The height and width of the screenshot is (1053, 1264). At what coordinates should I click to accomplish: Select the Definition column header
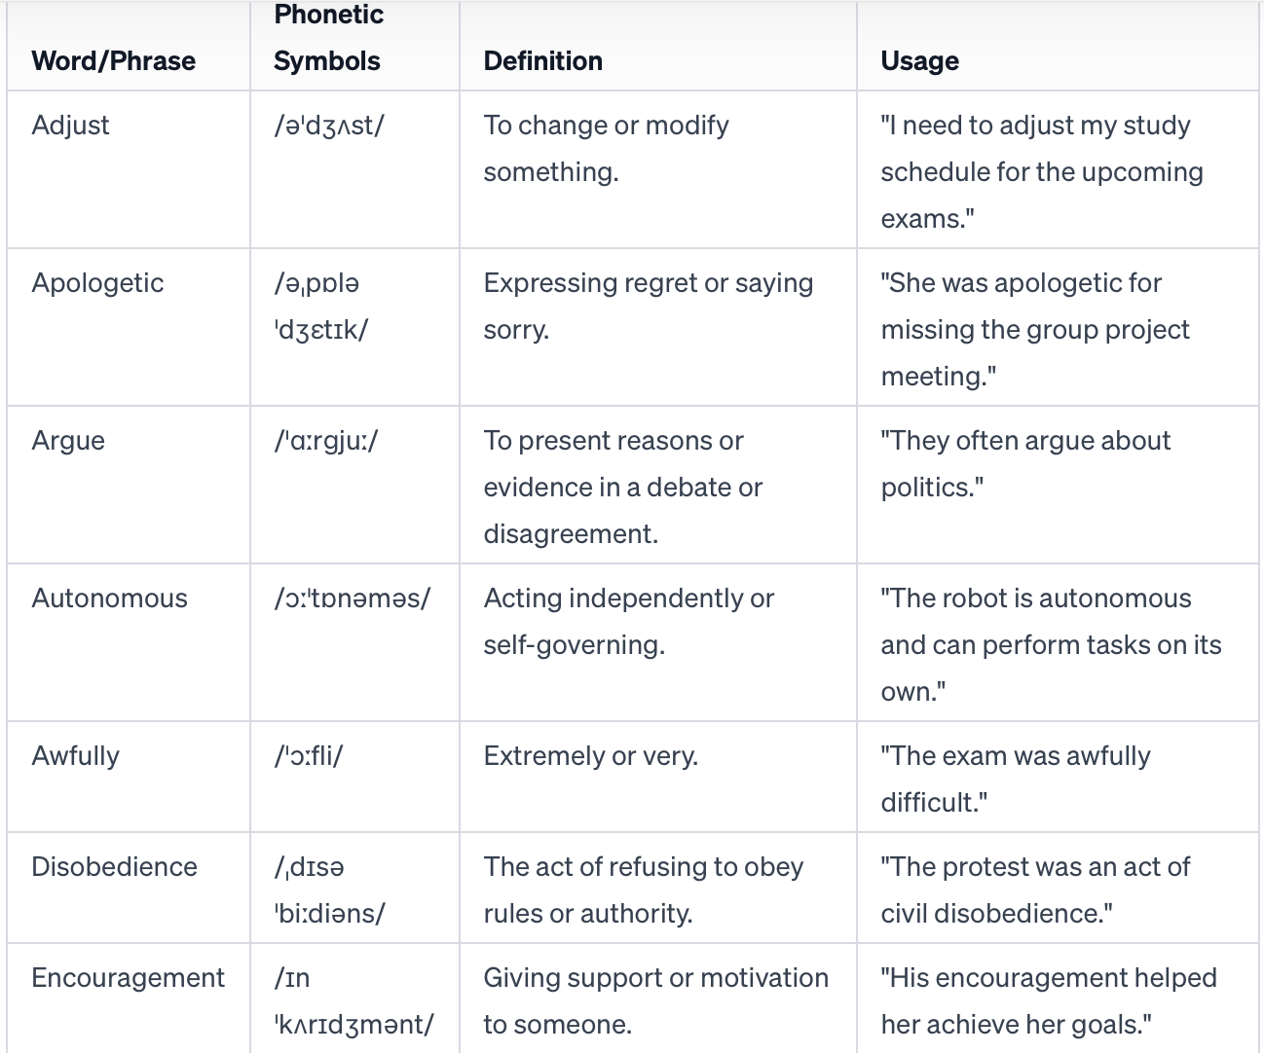tap(542, 61)
